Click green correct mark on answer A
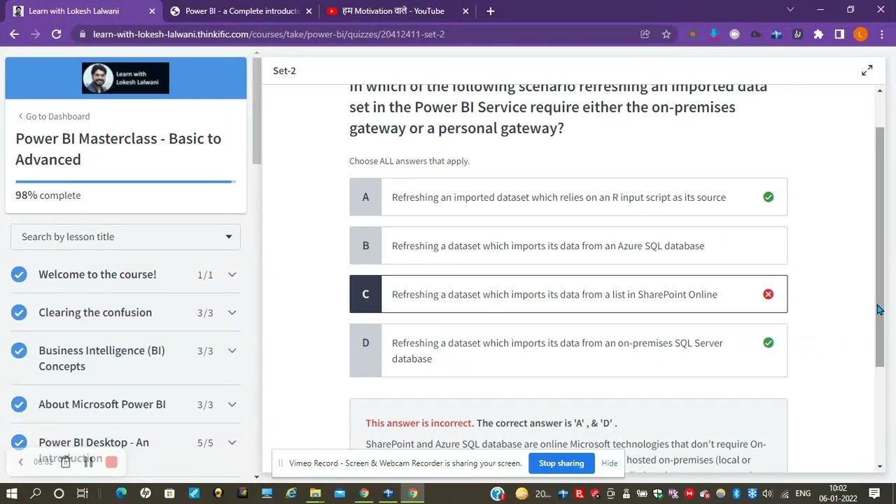The width and height of the screenshot is (896, 504). [x=768, y=197]
